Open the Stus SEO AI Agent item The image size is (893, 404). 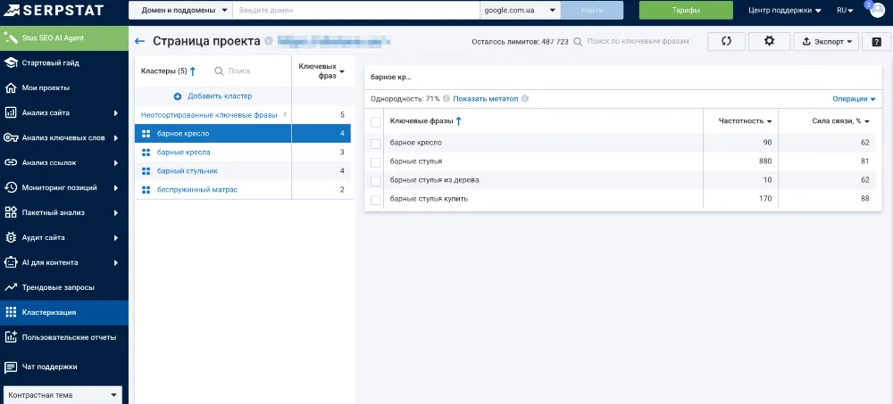click(63, 38)
